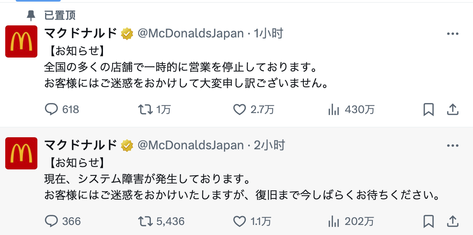The width and height of the screenshot is (473, 235).
Task: Share the system outage tweet
Action: pyautogui.click(x=452, y=221)
